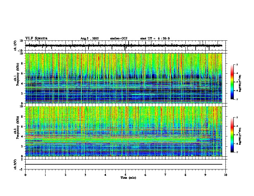Click the log(PSD) label beside ch.1 colorbar
Viewport: 254px width, 196px height.
(240, 83)
